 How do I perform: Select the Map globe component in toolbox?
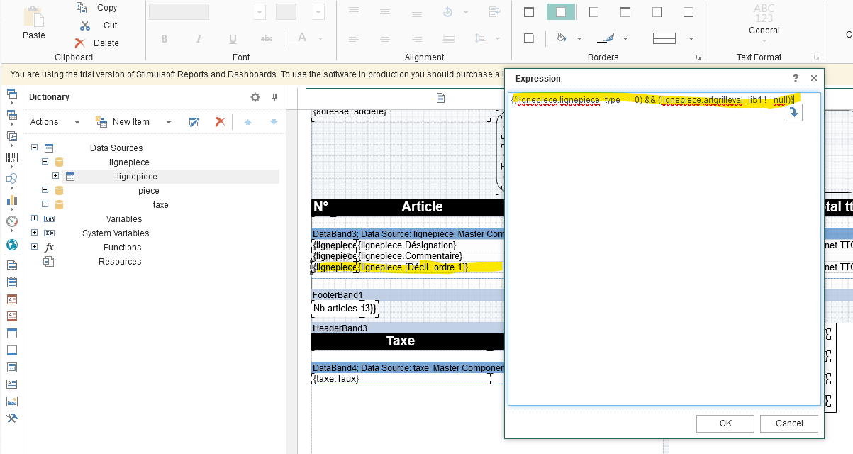pyautogui.click(x=11, y=245)
